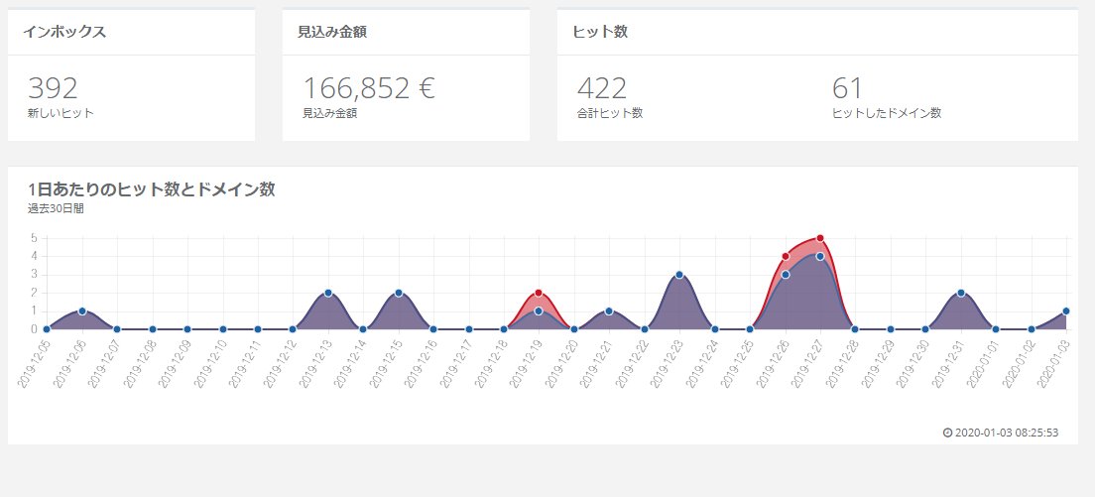Click the ヒットしたドメイン数 label
The width and height of the screenshot is (1095, 497).
click(x=887, y=113)
